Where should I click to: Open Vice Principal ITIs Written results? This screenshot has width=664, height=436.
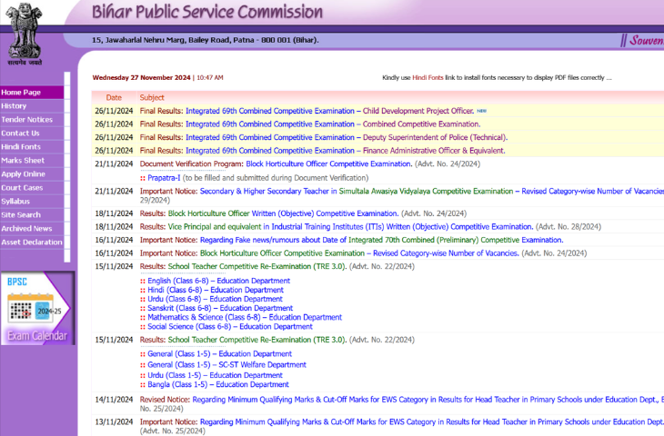[350, 227]
